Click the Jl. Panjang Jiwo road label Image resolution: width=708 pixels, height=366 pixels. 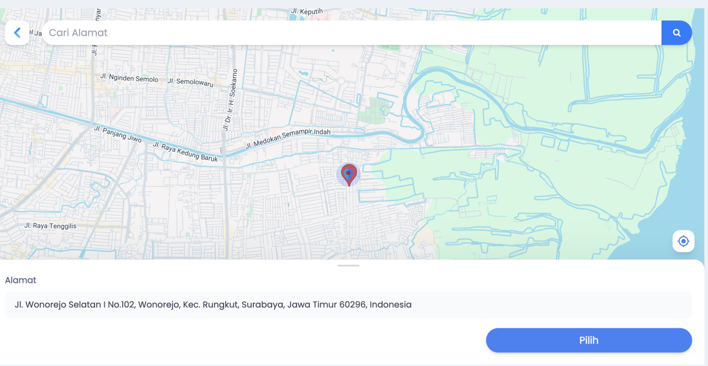(x=118, y=134)
